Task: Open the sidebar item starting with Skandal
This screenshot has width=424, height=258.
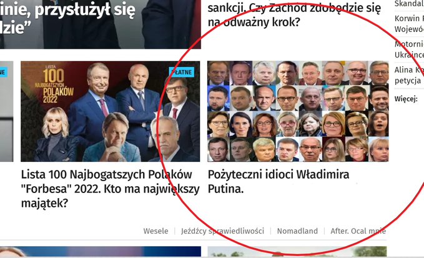Action: pos(409,4)
